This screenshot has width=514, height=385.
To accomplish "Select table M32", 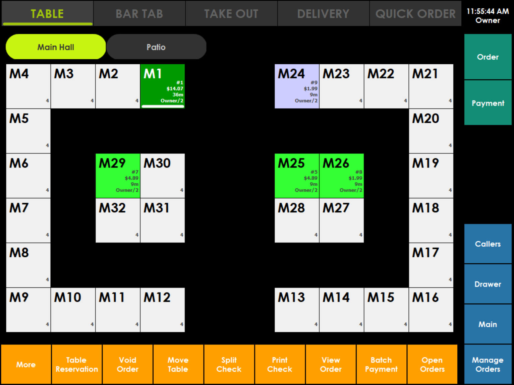I will 118,220.
